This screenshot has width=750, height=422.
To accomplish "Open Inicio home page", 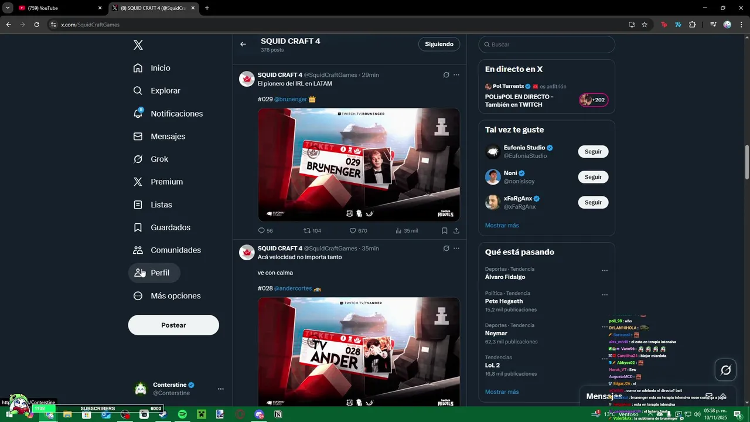I will [152, 68].
